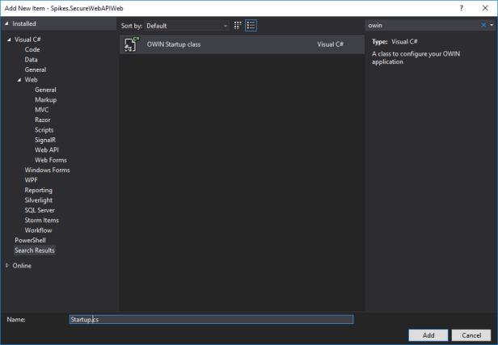Select the Windows Forms category
Viewport: 498px width, 345px height.
pyautogui.click(x=48, y=170)
